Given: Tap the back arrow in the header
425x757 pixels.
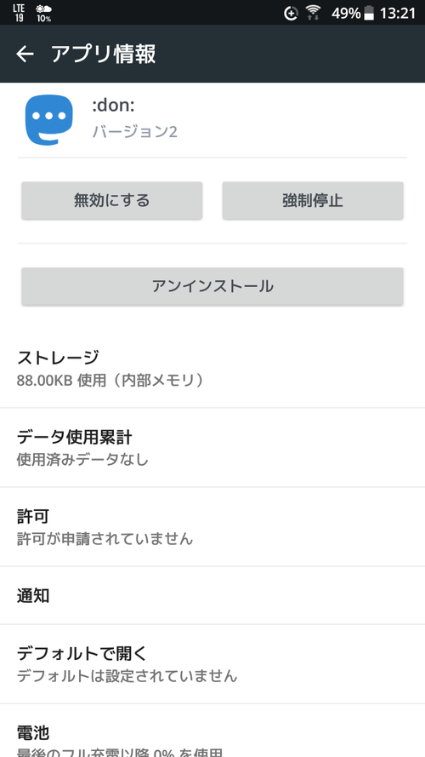Looking at the screenshot, I should coord(25,54).
